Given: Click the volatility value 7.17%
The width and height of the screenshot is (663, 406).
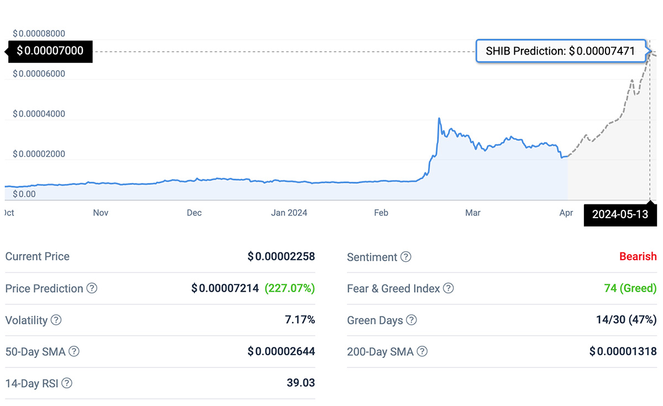Looking at the screenshot, I should point(300,320).
